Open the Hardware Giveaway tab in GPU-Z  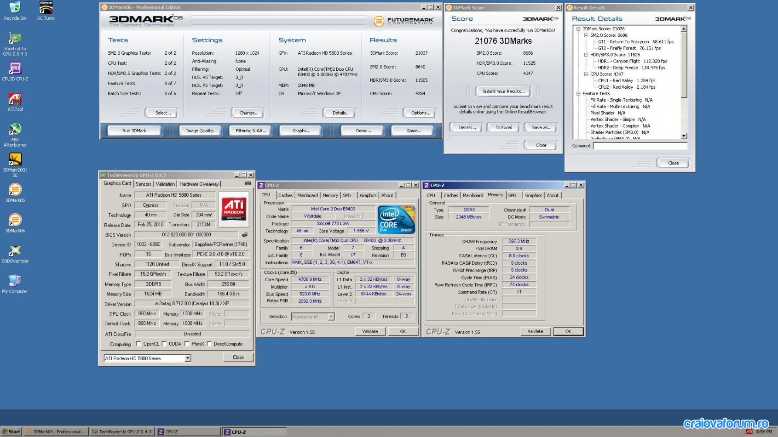click(199, 184)
